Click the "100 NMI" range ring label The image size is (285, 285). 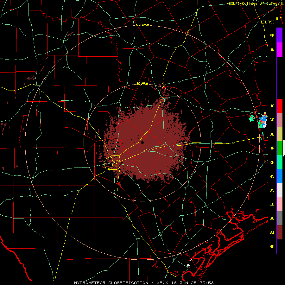click(142, 25)
